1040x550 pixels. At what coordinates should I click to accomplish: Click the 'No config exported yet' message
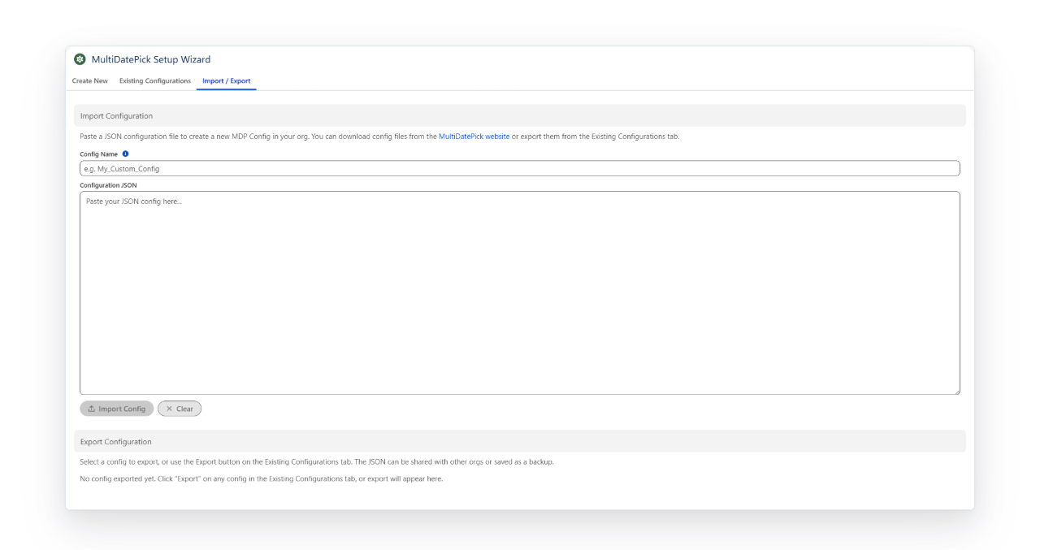click(x=262, y=479)
